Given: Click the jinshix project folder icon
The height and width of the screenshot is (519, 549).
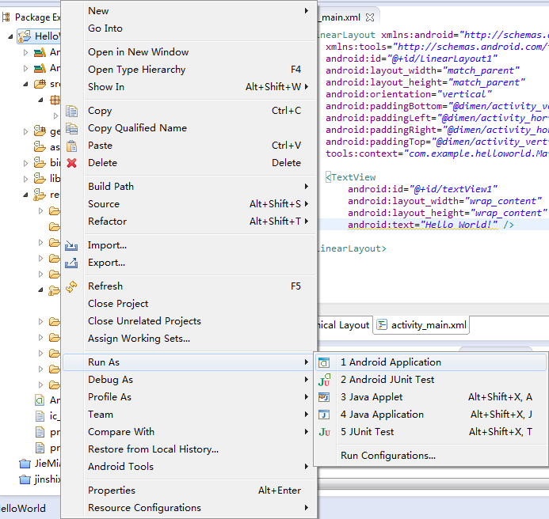Looking at the screenshot, I should (x=25, y=479).
